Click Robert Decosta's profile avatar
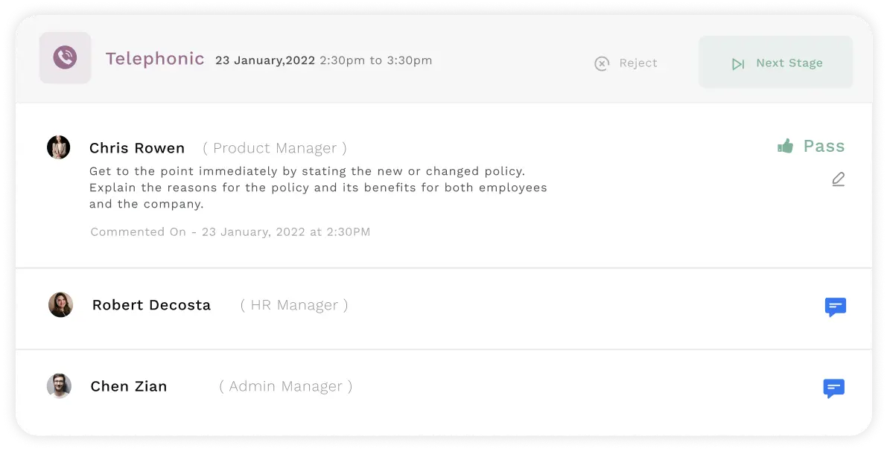Image resolution: width=887 pixels, height=451 pixels. click(x=60, y=304)
